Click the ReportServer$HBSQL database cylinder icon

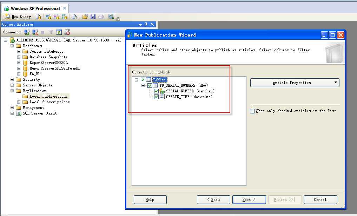(x=25, y=63)
